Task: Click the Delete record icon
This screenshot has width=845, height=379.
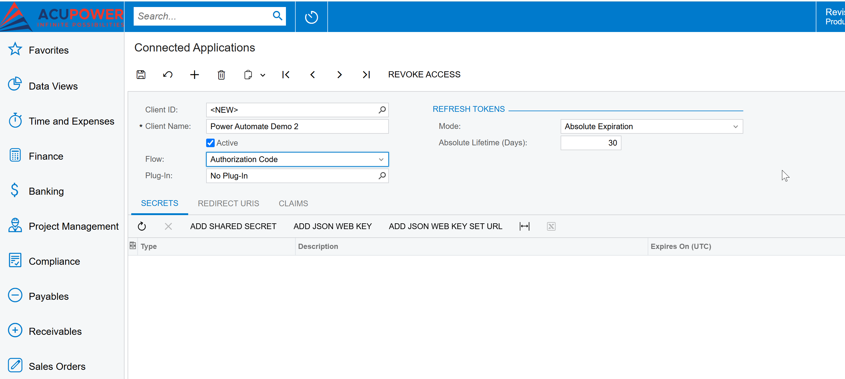Action: coord(221,74)
